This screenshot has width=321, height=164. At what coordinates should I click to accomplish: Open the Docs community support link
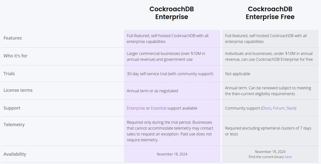(x=266, y=108)
